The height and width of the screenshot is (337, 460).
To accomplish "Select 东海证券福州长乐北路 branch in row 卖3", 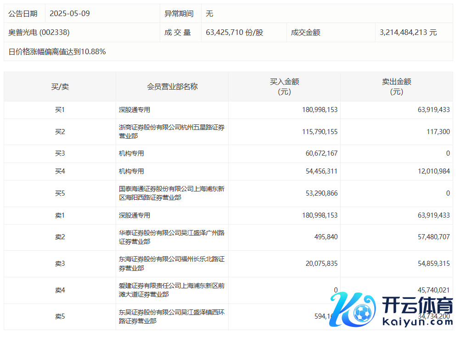I will pyautogui.click(x=172, y=264).
